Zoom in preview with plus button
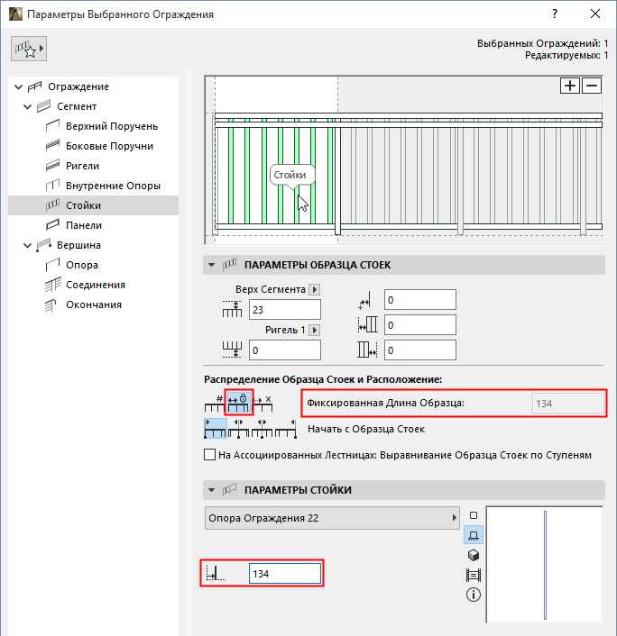Image resolution: width=617 pixels, height=636 pixels. click(569, 86)
